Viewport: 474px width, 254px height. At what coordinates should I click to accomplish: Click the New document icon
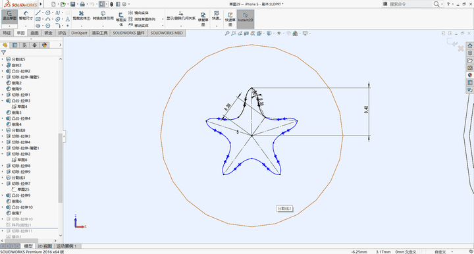(53, 4)
